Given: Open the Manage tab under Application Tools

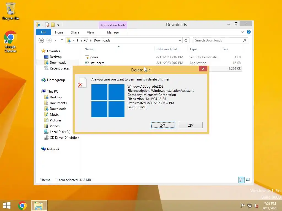Looking at the screenshot, I should [113, 32].
